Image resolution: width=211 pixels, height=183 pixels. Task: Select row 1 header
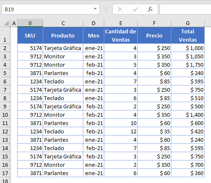click(5, 35)
